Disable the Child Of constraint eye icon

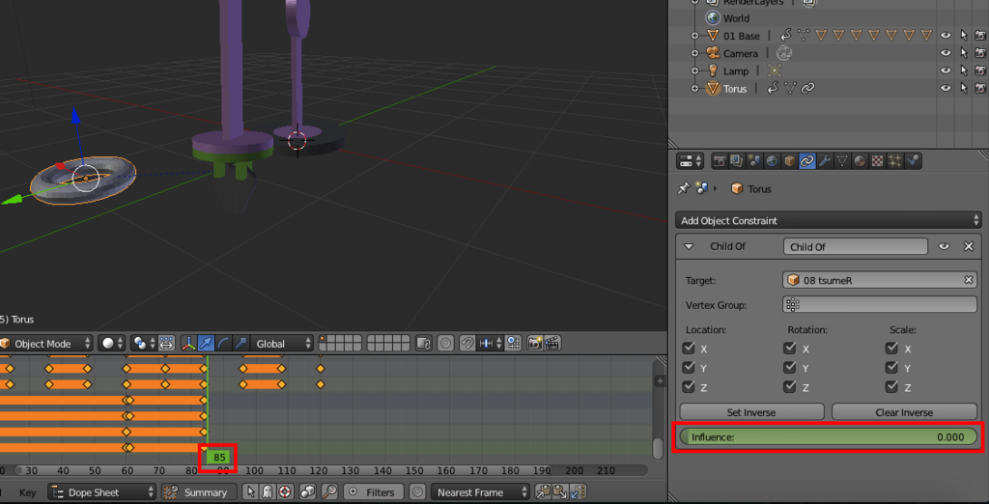[x=945, y=246]
